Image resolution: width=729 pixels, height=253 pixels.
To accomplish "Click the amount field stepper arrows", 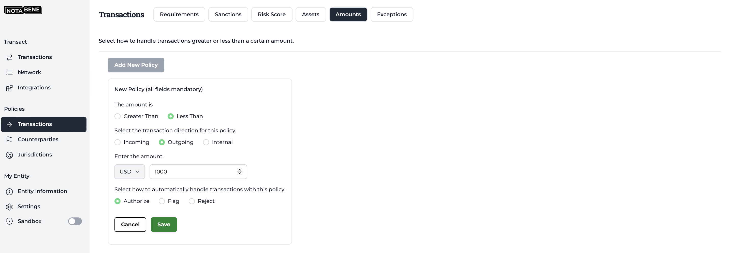I will coord(239,171).
